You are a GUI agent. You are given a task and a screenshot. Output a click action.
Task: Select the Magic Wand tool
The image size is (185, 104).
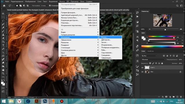pyautogui.click(x=3, y=24)
